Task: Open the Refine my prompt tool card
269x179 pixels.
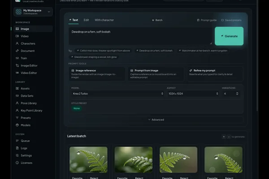Action: tap(215, 74)
